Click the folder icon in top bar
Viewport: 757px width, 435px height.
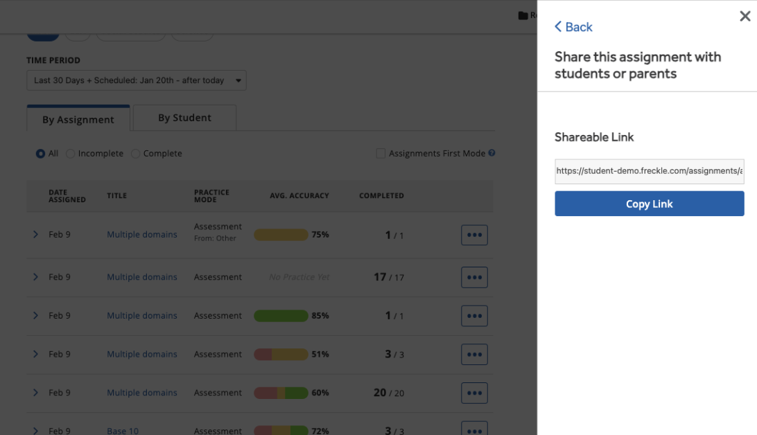pos(523,15)
